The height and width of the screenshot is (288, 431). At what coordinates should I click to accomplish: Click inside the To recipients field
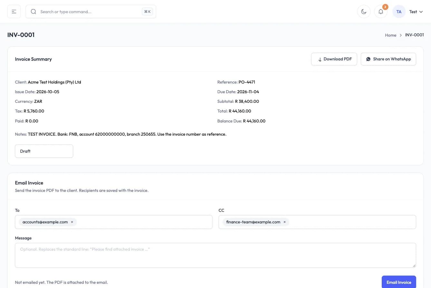click(x=114, y=222)
